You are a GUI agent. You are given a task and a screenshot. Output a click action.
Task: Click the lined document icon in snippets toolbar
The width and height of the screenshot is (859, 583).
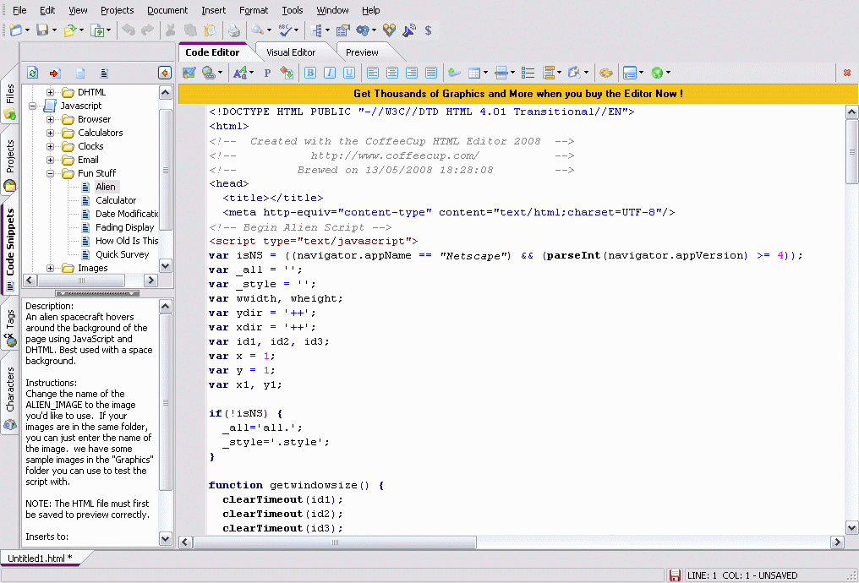pos(103,73)
